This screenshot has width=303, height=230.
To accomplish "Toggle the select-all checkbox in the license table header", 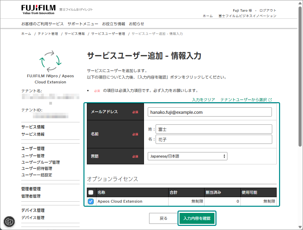I will tap(91, 192).
